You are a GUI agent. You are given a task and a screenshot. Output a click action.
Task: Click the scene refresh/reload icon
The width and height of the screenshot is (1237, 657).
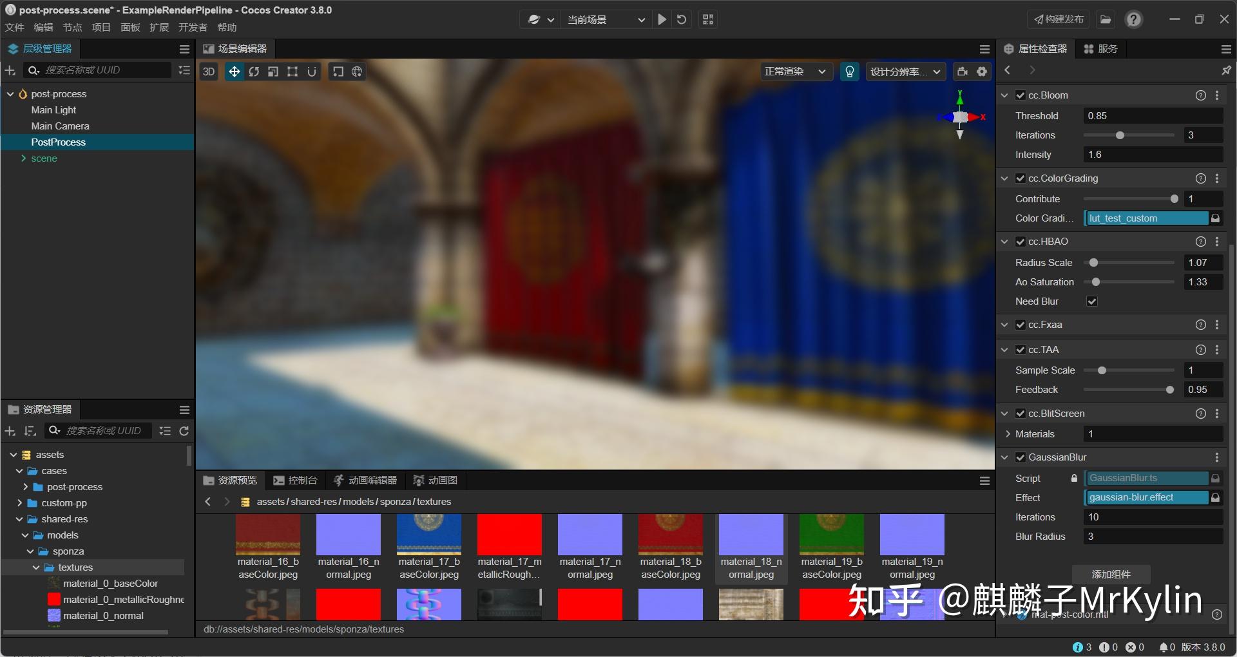(681, 19)
